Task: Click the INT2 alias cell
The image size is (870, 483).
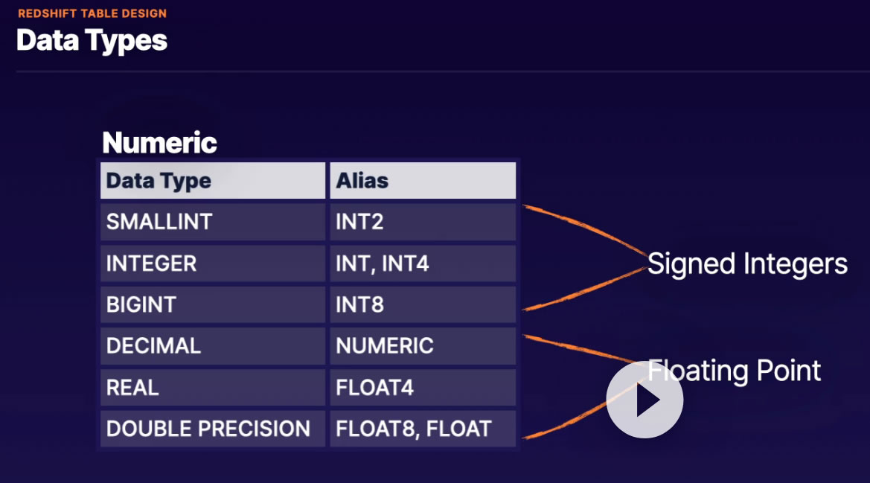Action: tap(422, 222)
